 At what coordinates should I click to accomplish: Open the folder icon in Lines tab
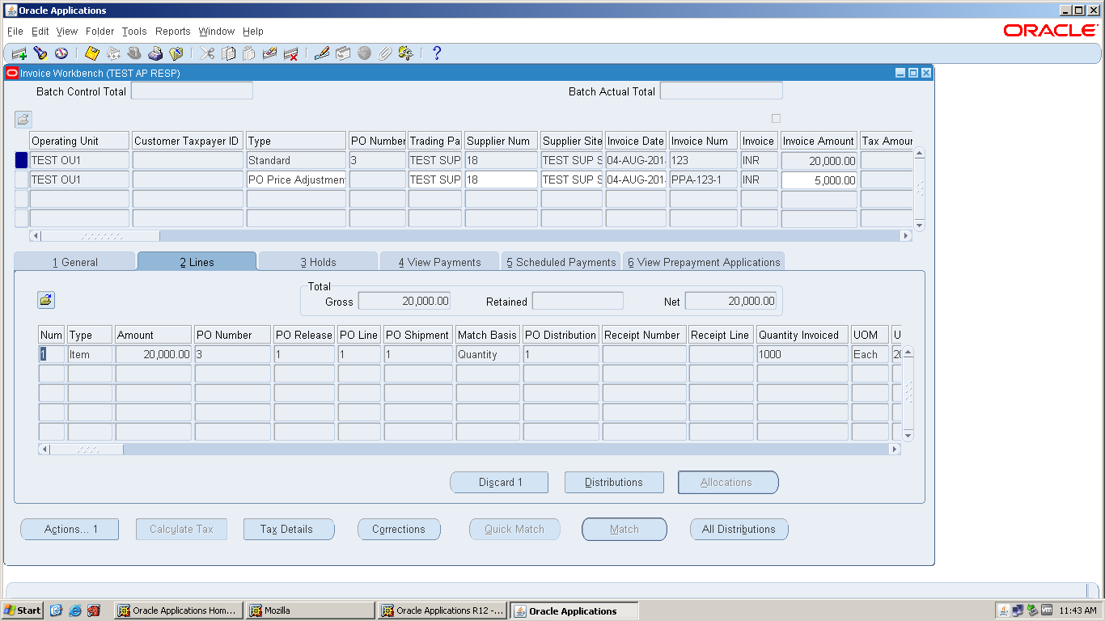point(46,300)
